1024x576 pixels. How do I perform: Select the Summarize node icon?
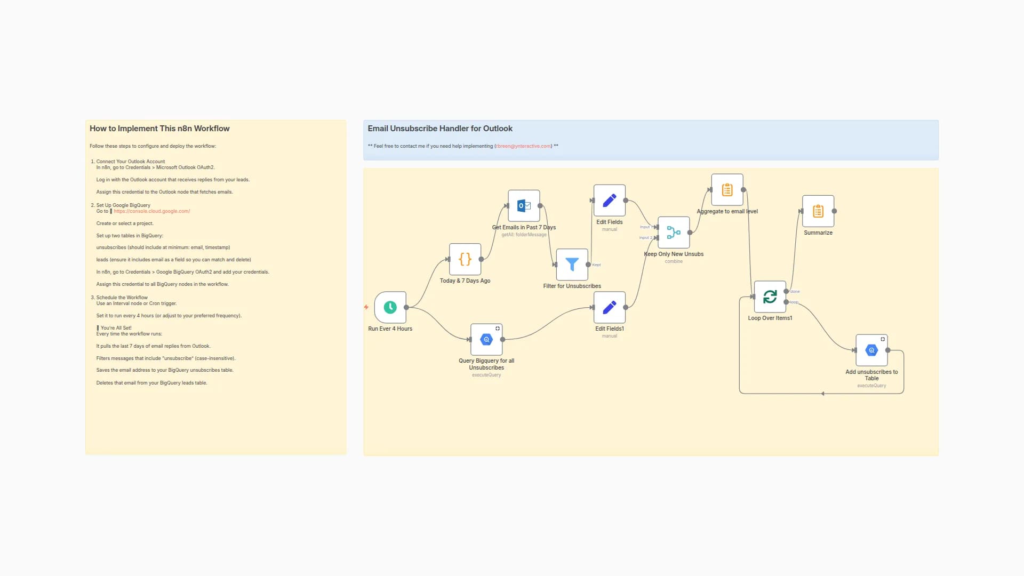click(818, 211)
